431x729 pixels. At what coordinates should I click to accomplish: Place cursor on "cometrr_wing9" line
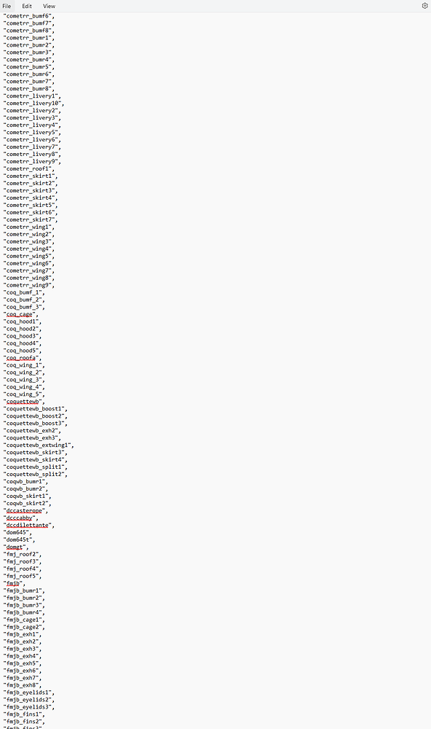pyautogui.click(x=29, y=285)
